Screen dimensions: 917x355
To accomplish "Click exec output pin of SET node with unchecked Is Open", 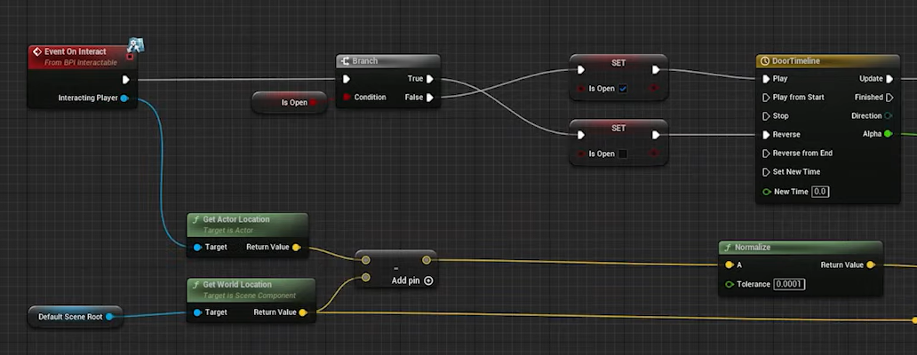I will 656,135.
